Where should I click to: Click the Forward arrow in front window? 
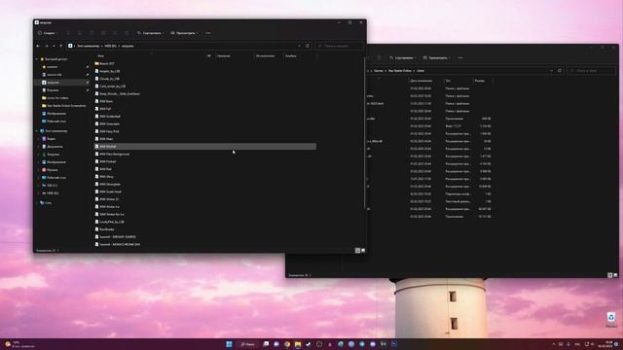47,46
